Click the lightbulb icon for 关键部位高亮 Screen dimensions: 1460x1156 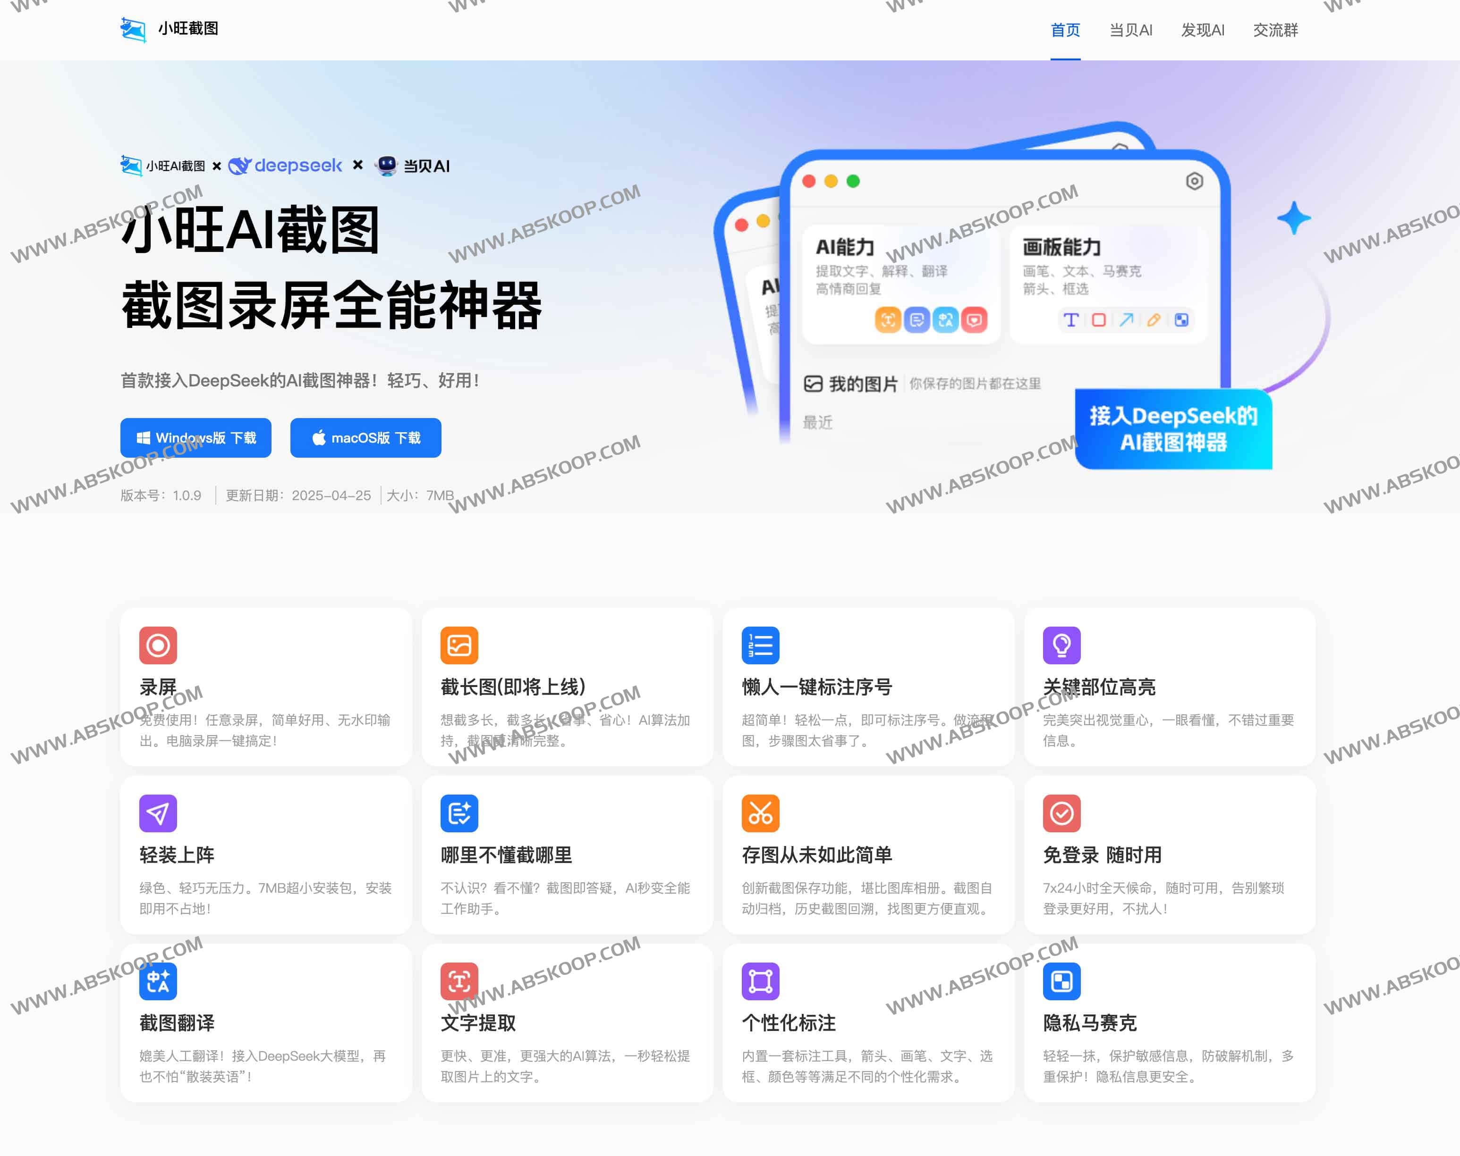coord(1062,645)
